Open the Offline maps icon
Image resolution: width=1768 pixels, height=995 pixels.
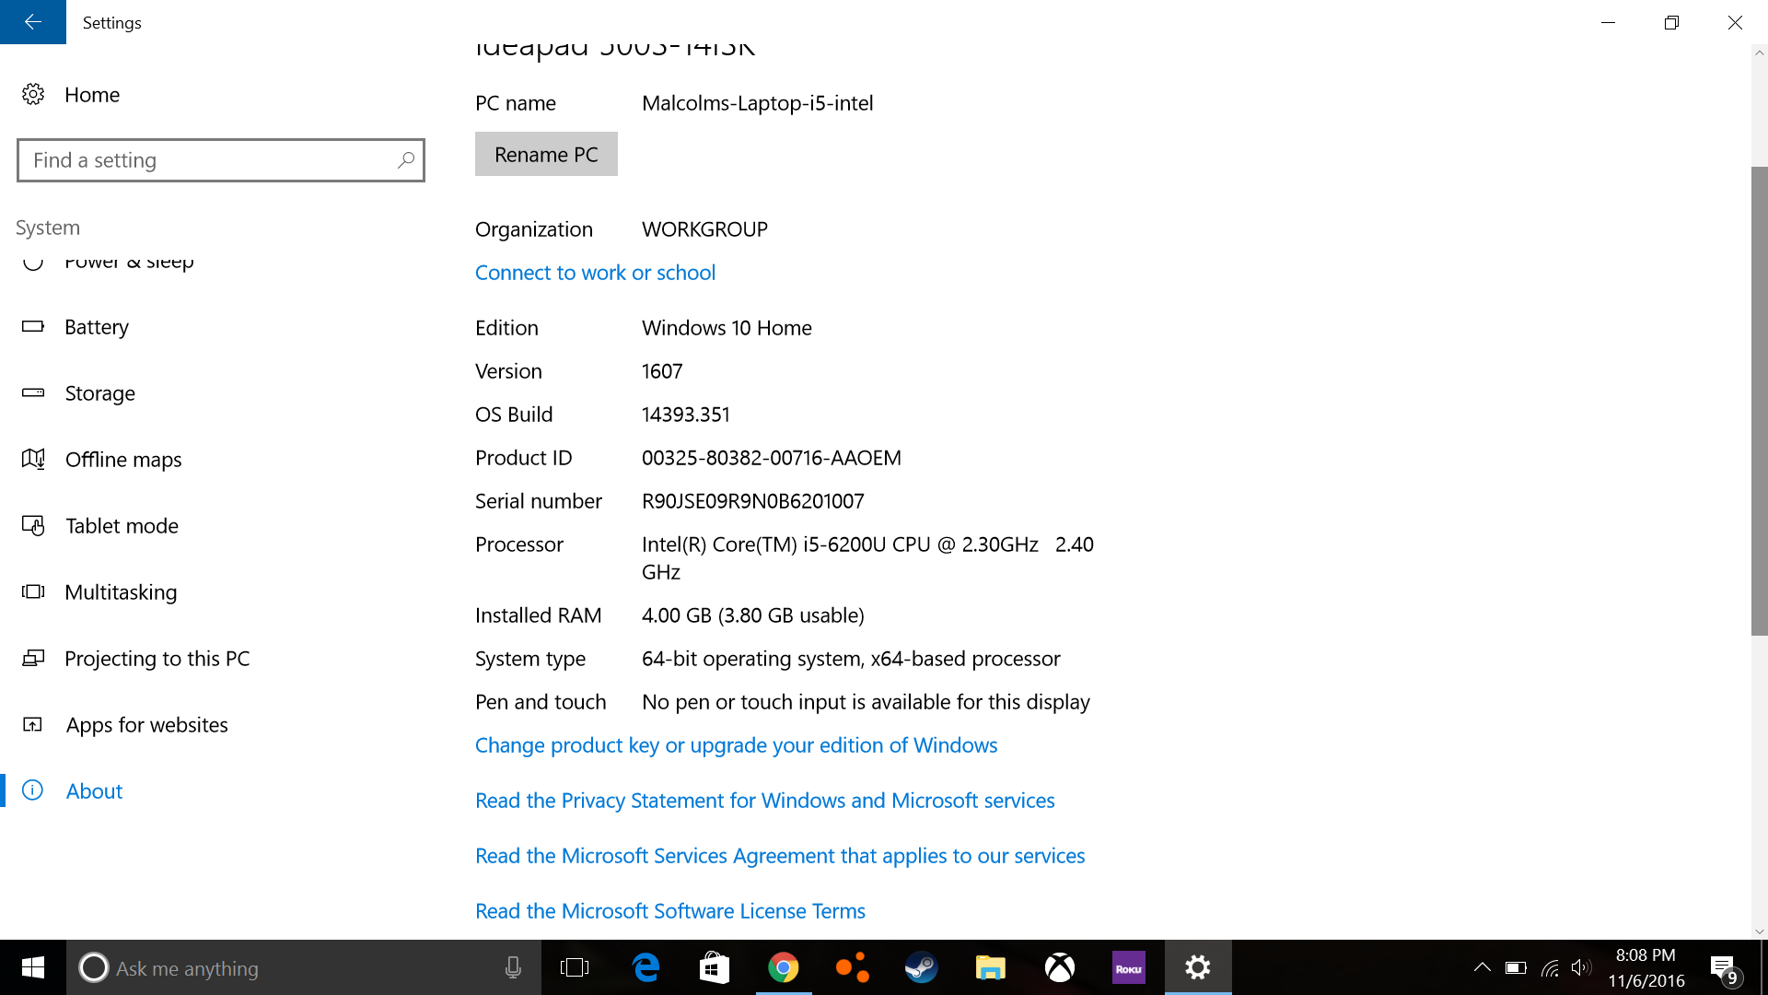(x=33, y=459)
